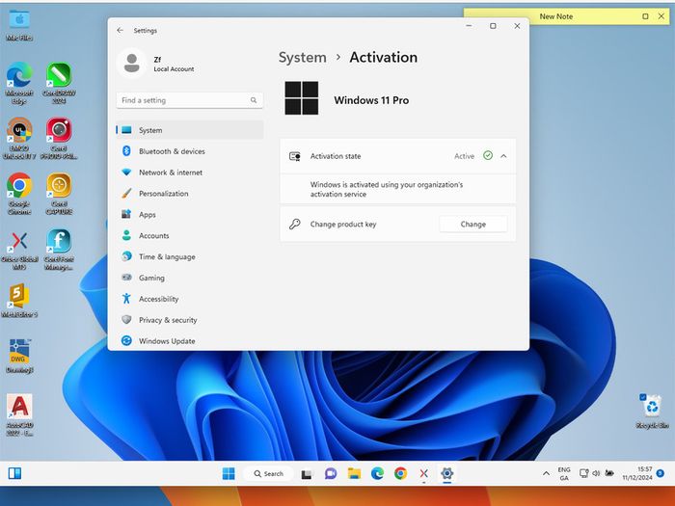Show hidden icons in the system tray

click(x=546, y=473)
